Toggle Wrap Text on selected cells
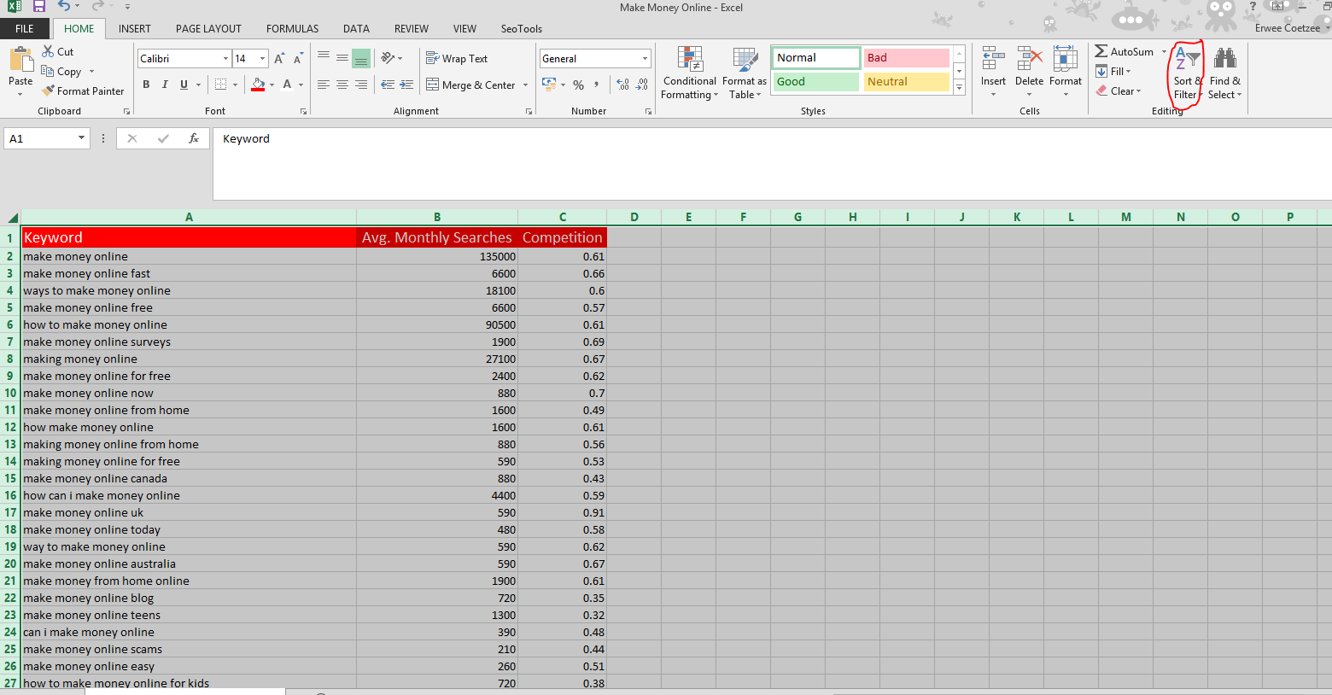 click(x=457, y=59)
